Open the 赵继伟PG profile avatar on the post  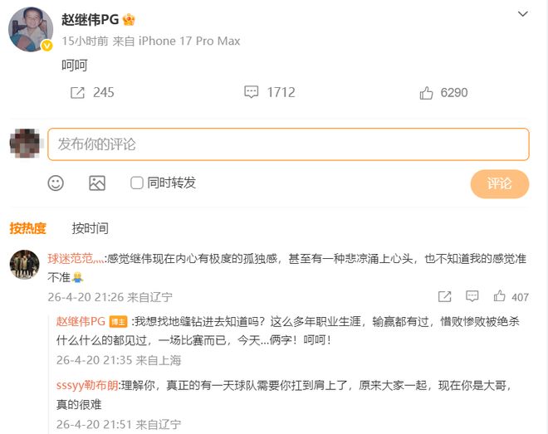coord(31,30)
